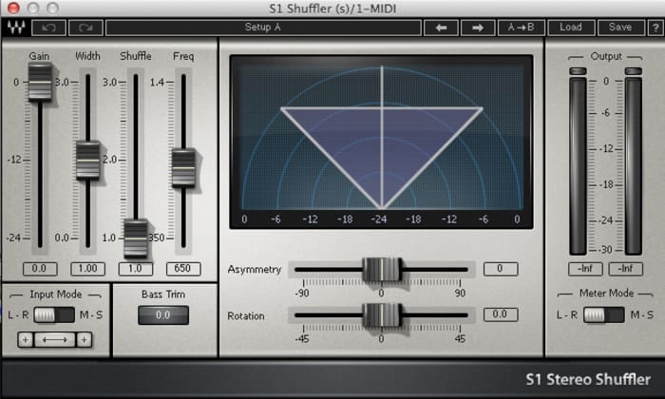Reset the right output clip indicator
The height and width of the screenshot is (399, 665).
point(634,71)
